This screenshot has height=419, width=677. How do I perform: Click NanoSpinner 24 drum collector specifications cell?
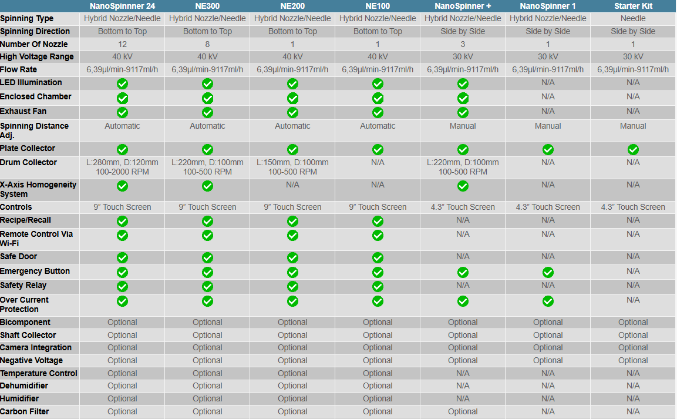point(122,167)
